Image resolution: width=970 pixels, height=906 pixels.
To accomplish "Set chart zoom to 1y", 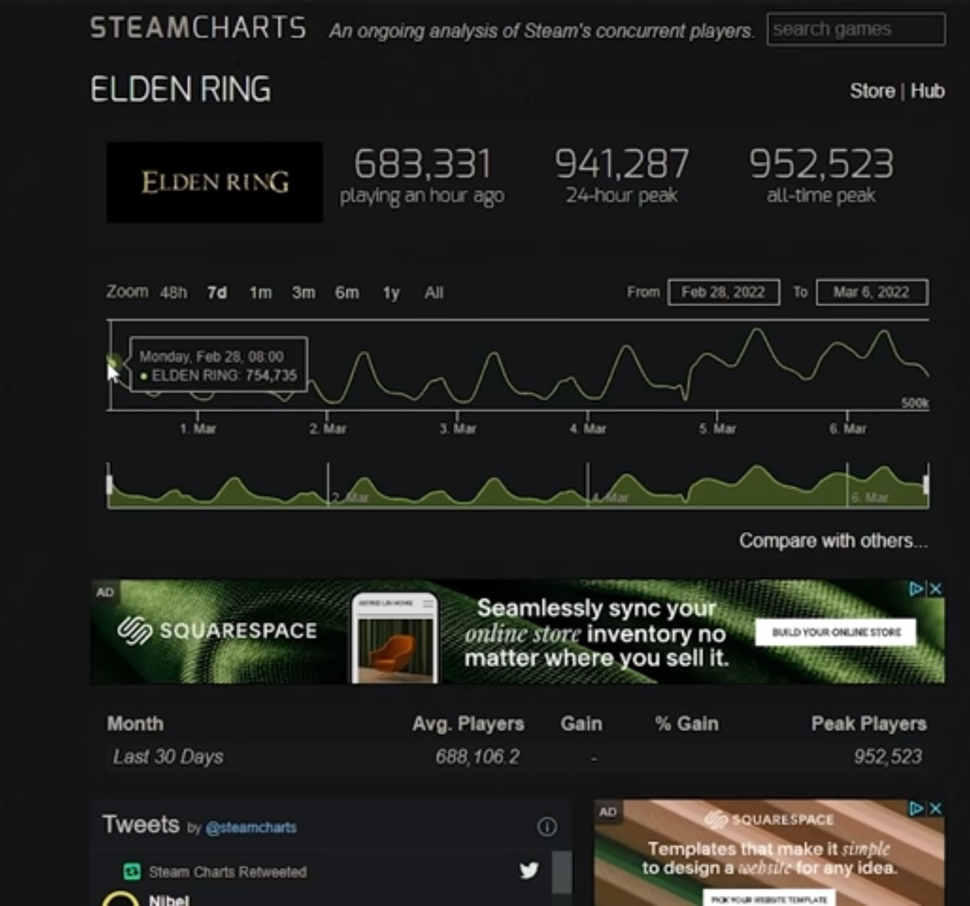I will pyautogui.click(x=391, y=293).
